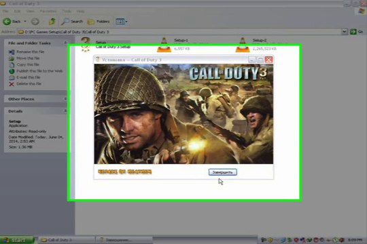
Task: Select the Setup-1 VLC cone file
Action: pyautogui.click(x=164, y=44)
